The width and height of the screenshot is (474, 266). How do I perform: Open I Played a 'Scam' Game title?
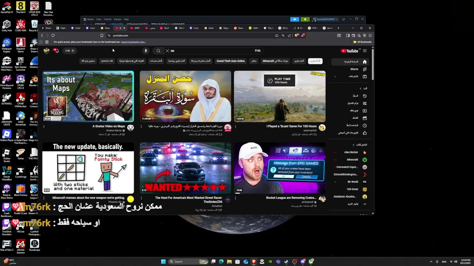pos(291,126)
